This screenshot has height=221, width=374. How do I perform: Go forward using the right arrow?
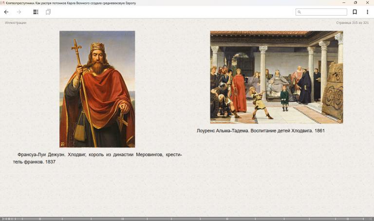19,12
